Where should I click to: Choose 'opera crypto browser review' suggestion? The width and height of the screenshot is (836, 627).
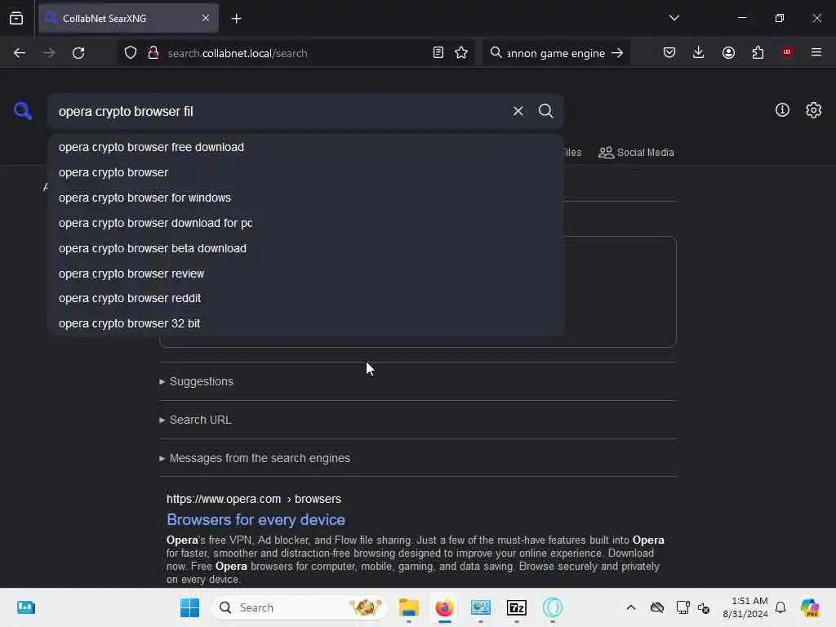pos(305,273)
